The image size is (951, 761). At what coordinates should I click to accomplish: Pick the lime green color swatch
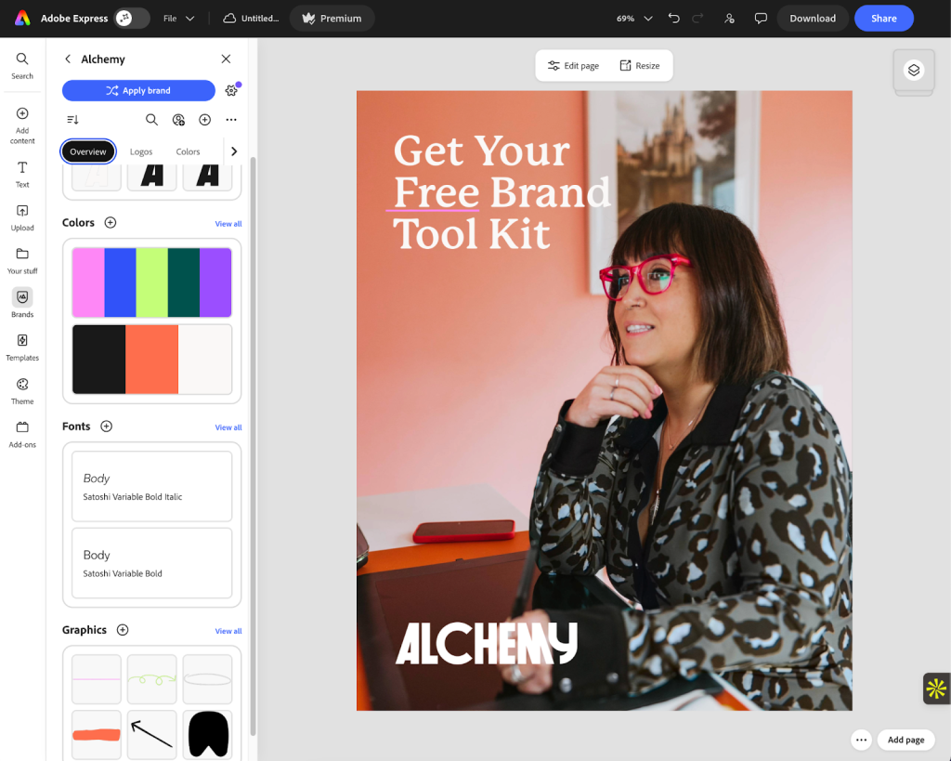click(151, 282)
